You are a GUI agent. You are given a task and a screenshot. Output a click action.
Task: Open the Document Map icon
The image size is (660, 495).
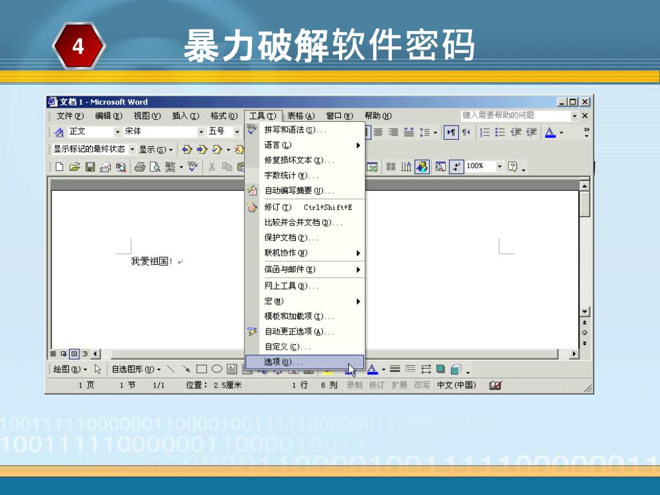tap(441, 167)
